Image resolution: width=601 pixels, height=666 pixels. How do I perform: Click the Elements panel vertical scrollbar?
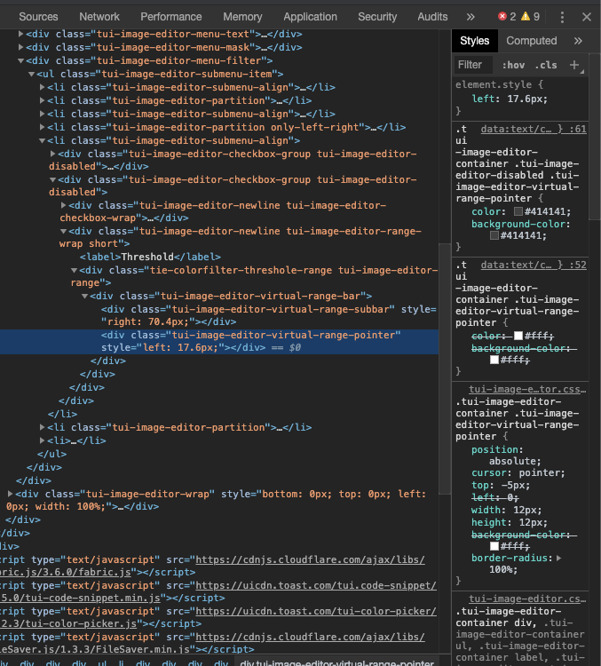click(444, 369)
